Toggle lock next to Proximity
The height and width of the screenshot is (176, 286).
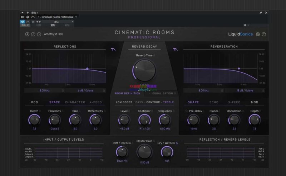coord(63,111)
